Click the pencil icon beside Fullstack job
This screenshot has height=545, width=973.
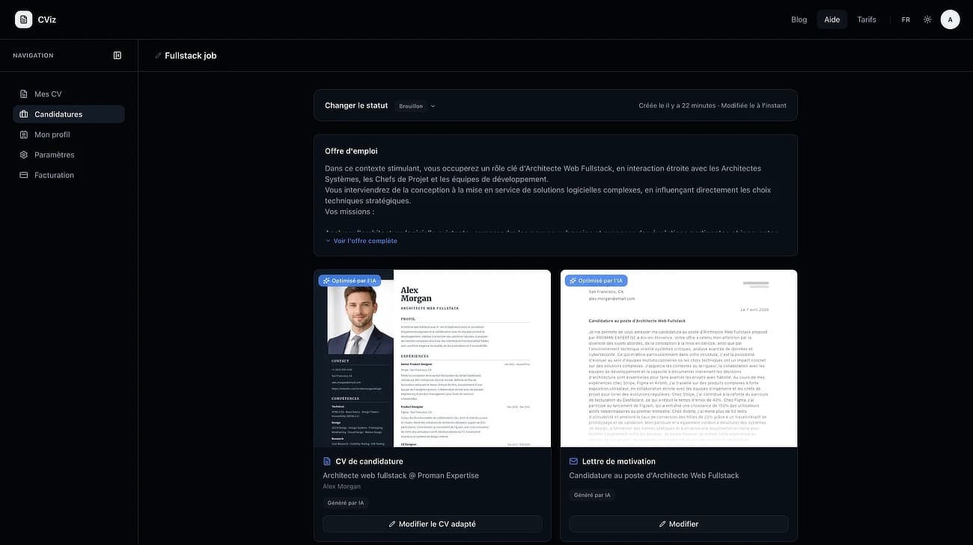[x=158, y=56]
